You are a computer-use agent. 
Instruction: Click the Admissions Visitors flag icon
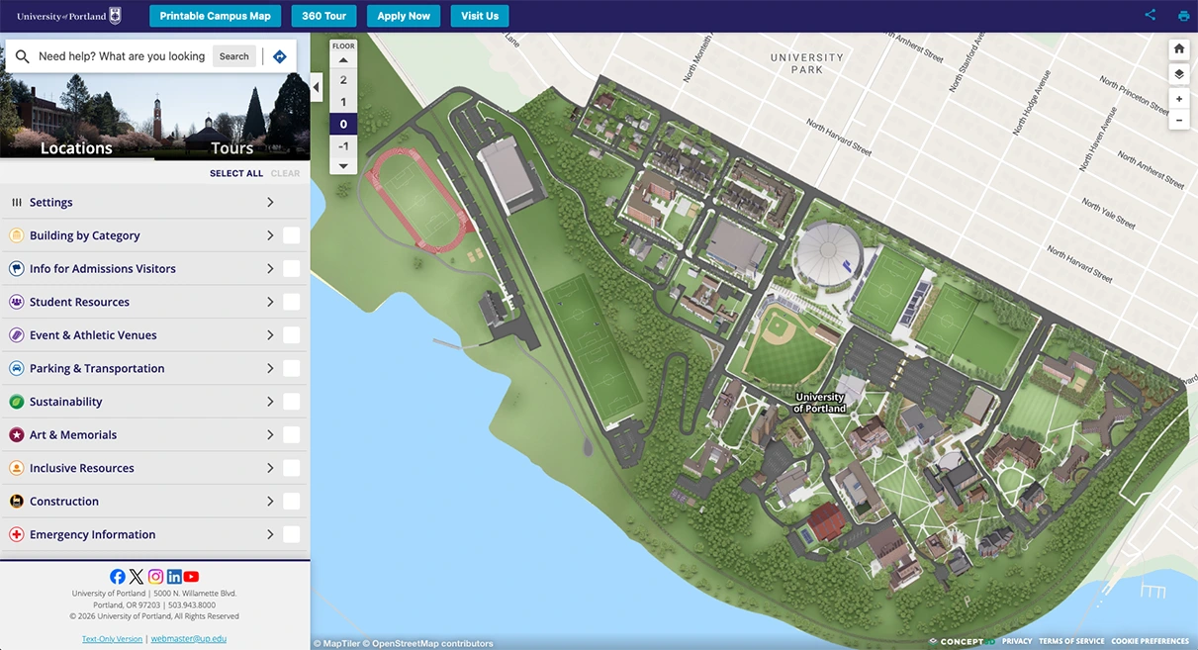click(x=16, y=269)
